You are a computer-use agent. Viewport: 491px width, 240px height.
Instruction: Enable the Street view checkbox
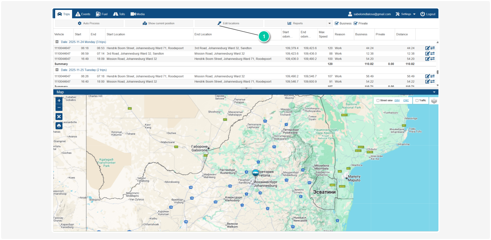pyautogui.click(x=378, y=101)
